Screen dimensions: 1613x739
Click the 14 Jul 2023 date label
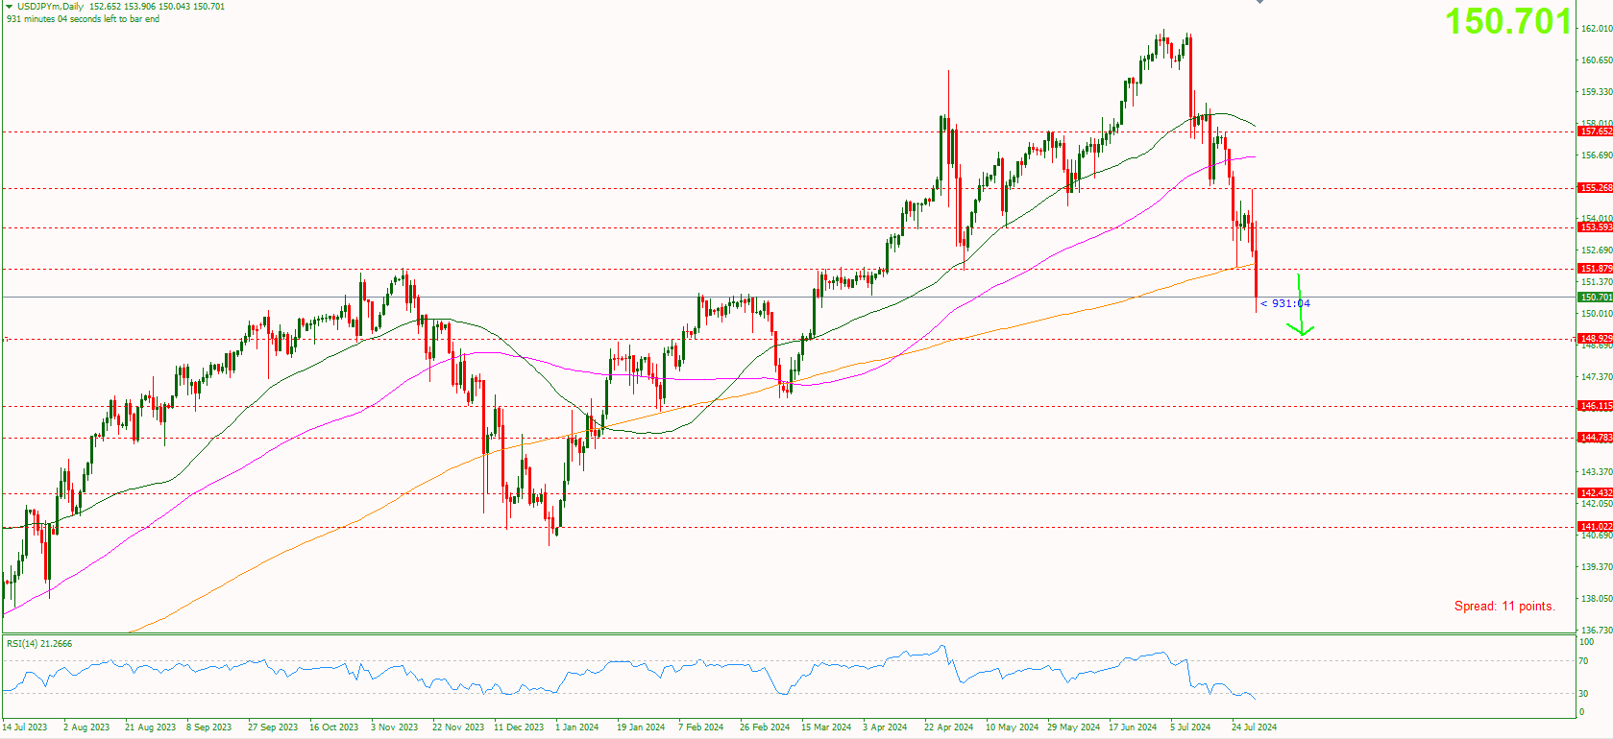[x=25, y=727]
